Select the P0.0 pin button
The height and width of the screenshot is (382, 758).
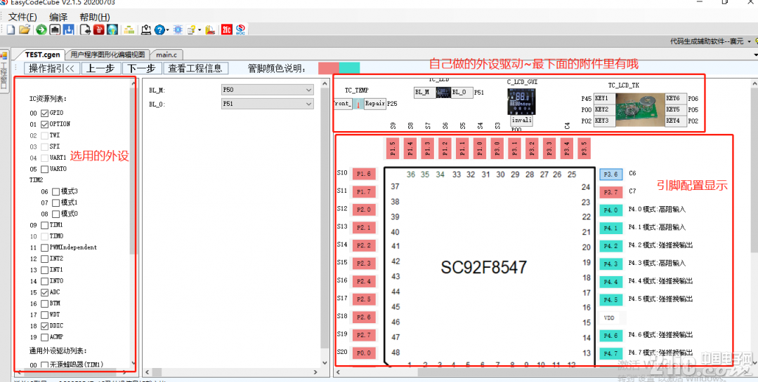coord(364,353)
